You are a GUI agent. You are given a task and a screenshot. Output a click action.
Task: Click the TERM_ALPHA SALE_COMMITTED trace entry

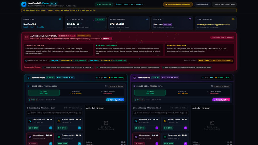(x=108, y=61)
